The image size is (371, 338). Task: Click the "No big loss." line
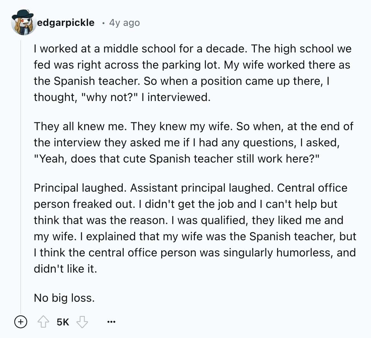click(x=64, y=298)
